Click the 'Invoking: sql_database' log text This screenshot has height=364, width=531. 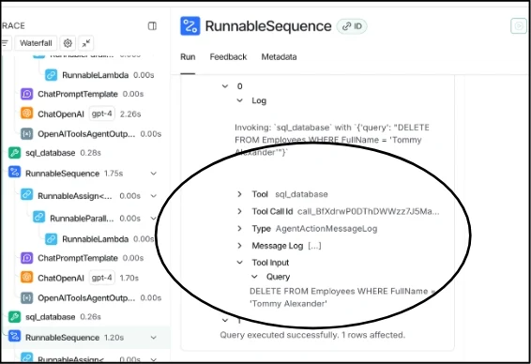(332, 140)
